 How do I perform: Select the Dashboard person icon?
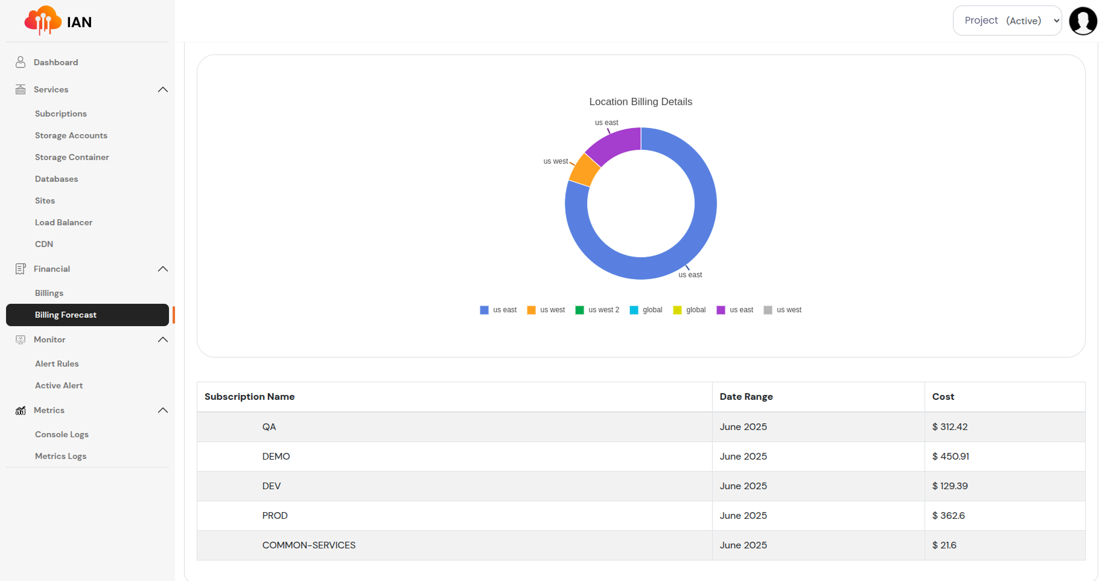[x=21, y=62]
